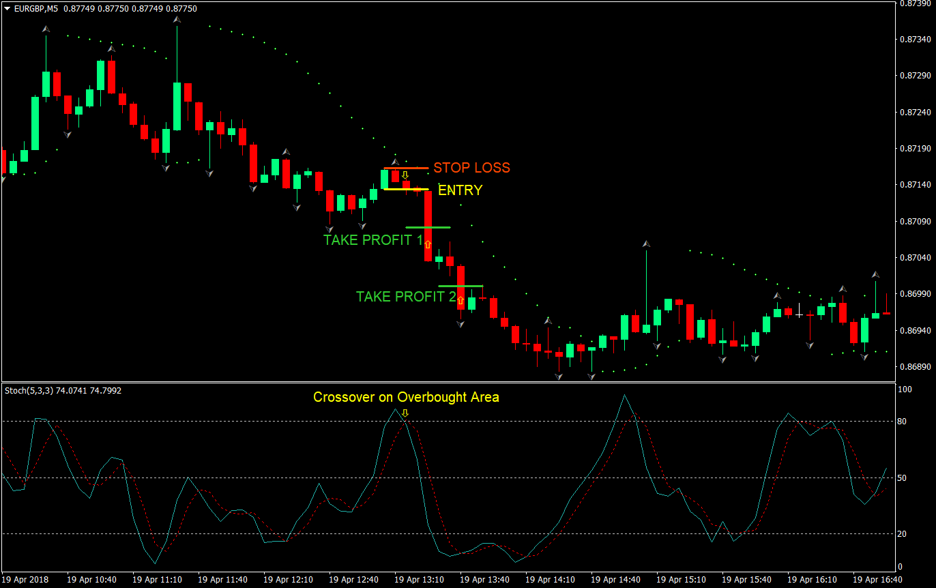
Task: Click the gray fractal arrow above the highest candle
Action: pos(177,19)
